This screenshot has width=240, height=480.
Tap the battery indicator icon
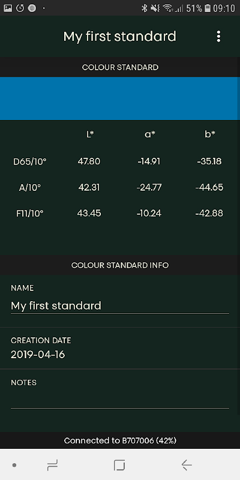tap(208, 8)
